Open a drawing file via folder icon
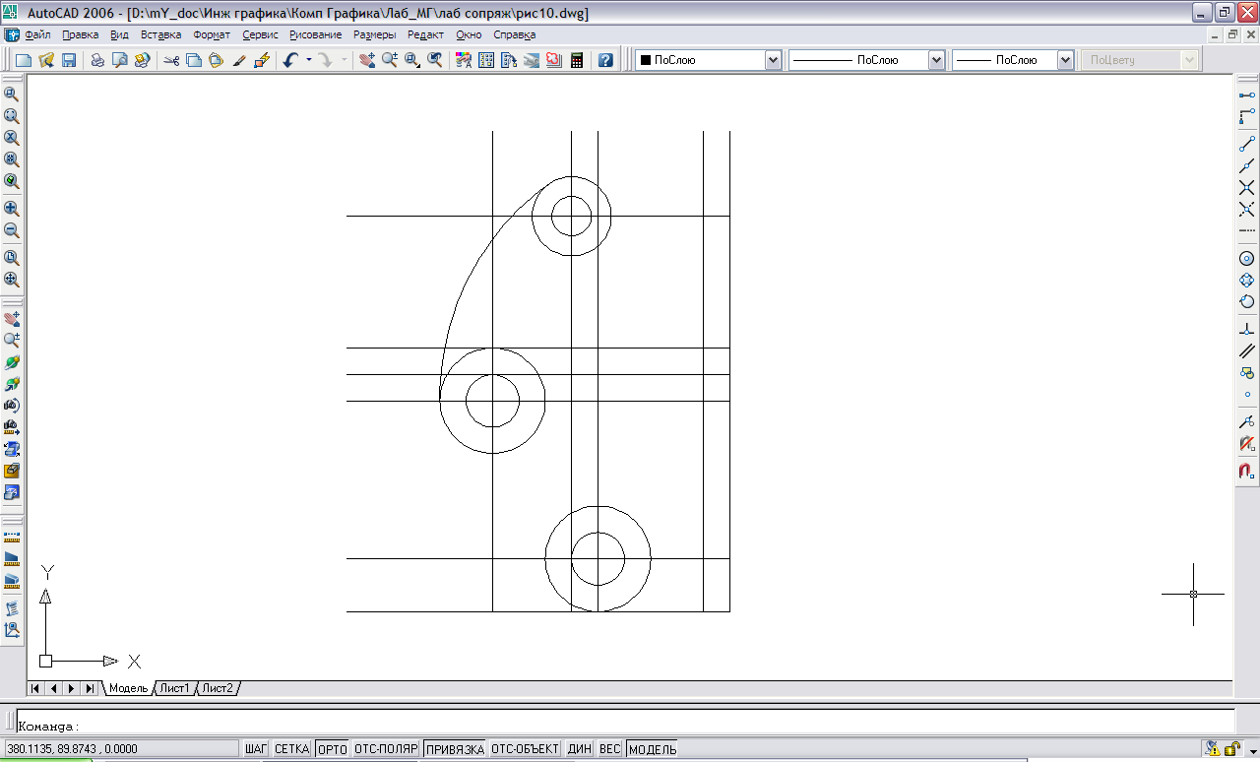The image size is (1260, 762). click(x=46, y=60)
